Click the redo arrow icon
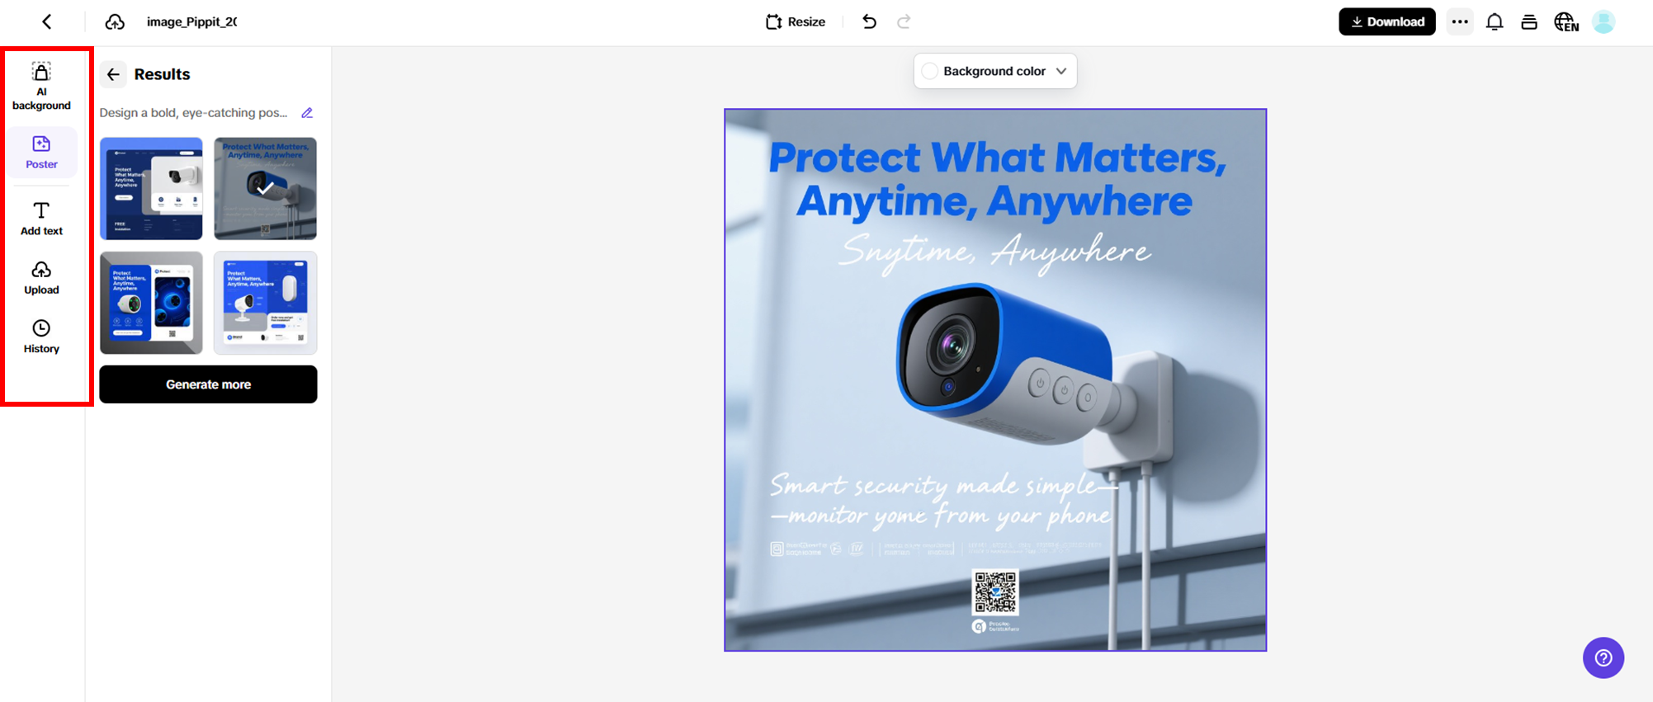 pos(904,21)
